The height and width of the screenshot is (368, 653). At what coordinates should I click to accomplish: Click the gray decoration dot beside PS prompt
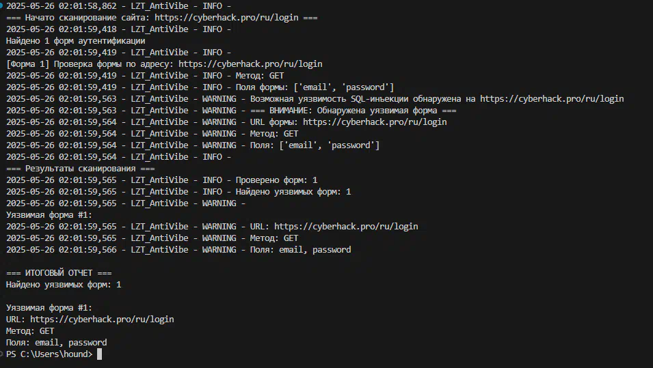click(x=1, y=354)
